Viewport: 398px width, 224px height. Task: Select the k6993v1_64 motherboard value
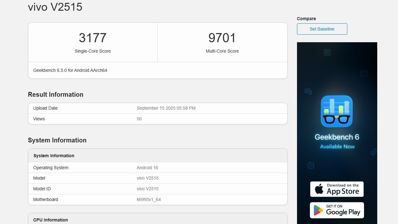click(x=149, y=199)
